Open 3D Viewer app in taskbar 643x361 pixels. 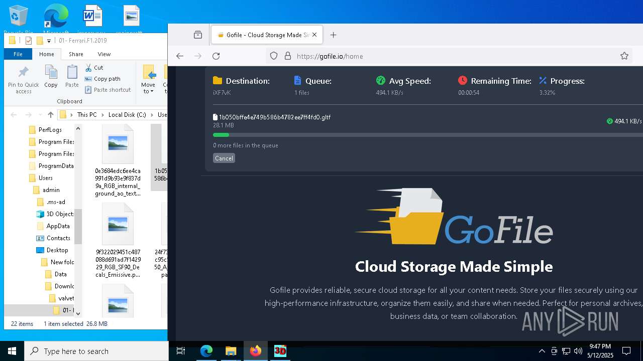coord(280,351)
